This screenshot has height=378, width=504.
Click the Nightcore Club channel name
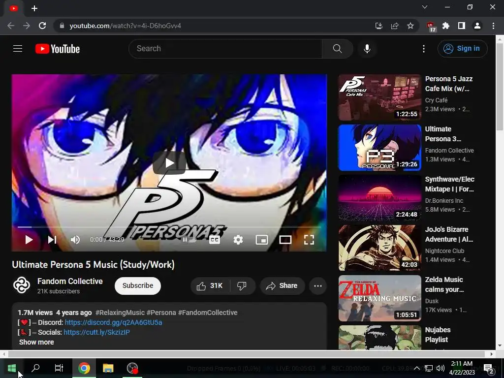(x=444, y=251)
